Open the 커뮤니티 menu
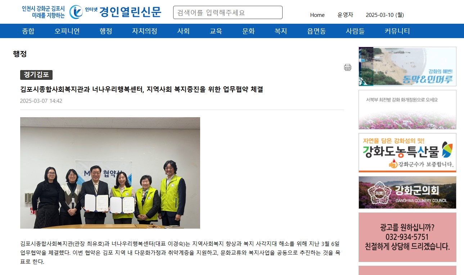The height and width of the screenshot is (275, 464). click(397, 31)
